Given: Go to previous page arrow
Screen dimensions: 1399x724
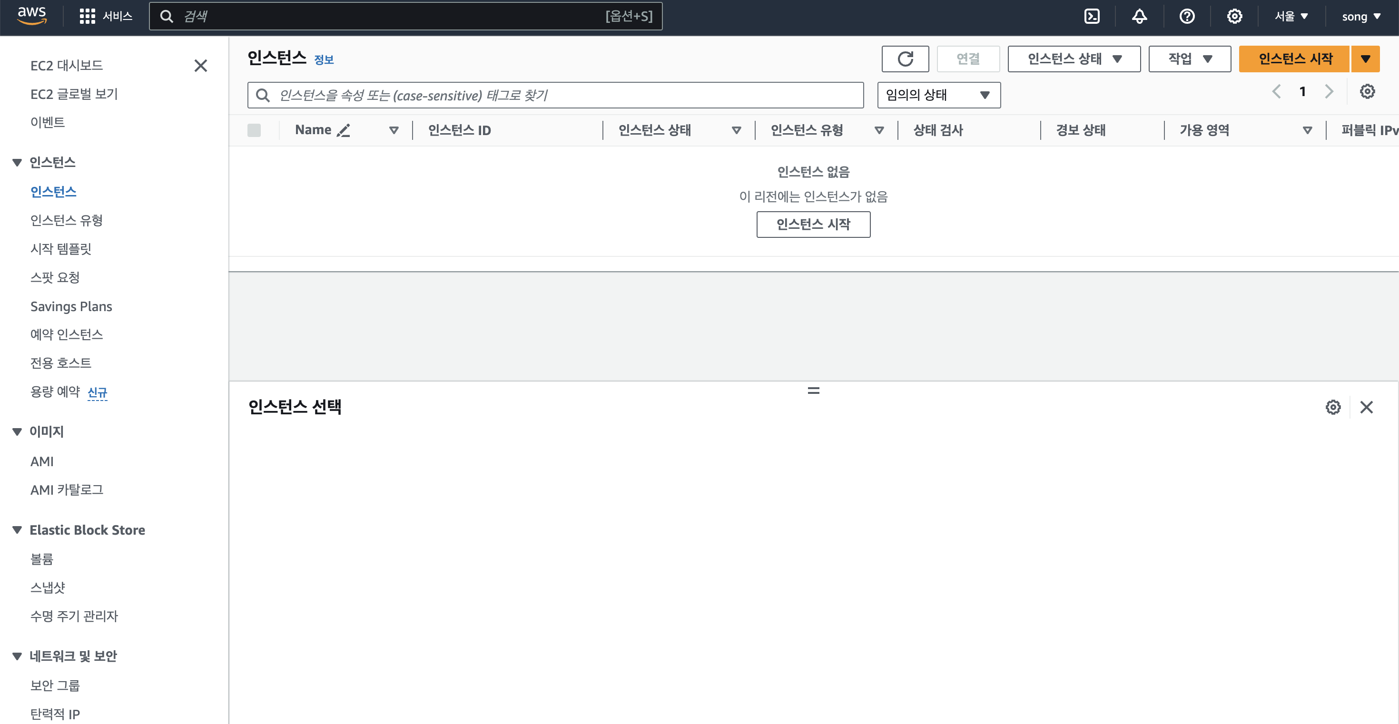Looking at the screenshot, I should pyautogui.click(x=1276, y=91).
